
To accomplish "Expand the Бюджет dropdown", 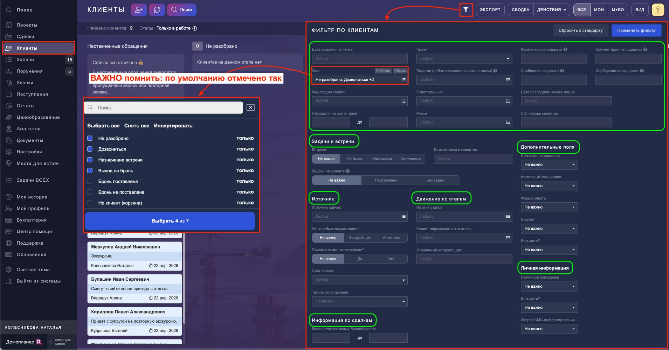I will coord(549,229).
